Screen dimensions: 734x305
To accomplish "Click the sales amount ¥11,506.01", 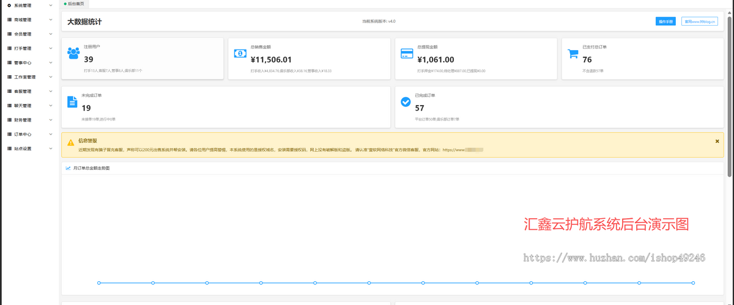I will 271,60.
